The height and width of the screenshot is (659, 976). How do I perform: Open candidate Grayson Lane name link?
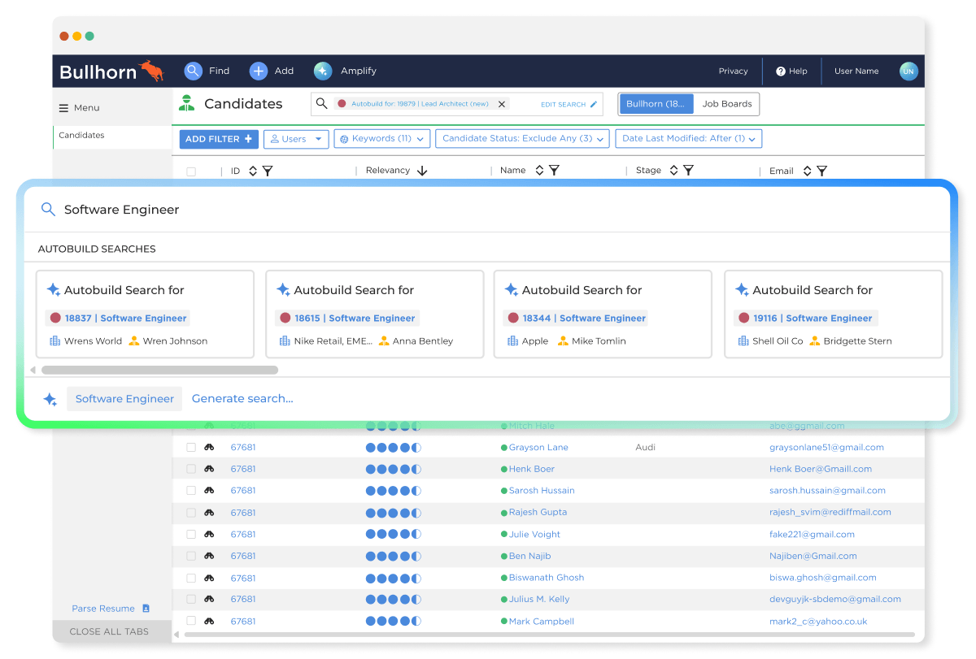click(x=538, y=448)
